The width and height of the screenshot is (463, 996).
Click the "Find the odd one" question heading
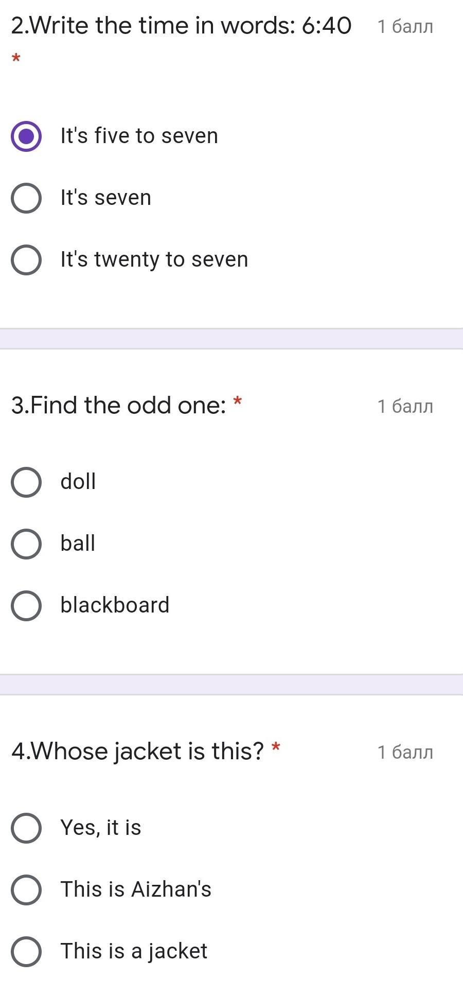pyautogui.click(x=119, y=406)
